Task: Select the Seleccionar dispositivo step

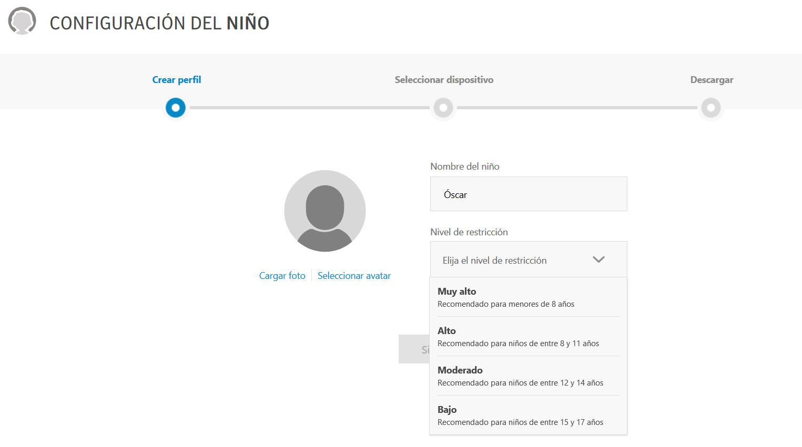Action: (x=444, y=80)
